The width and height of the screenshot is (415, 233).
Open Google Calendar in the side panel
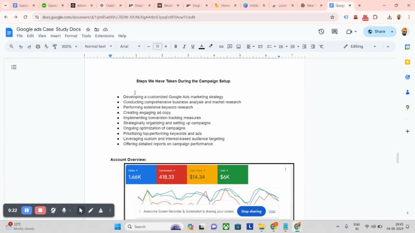tap(408, 47)
